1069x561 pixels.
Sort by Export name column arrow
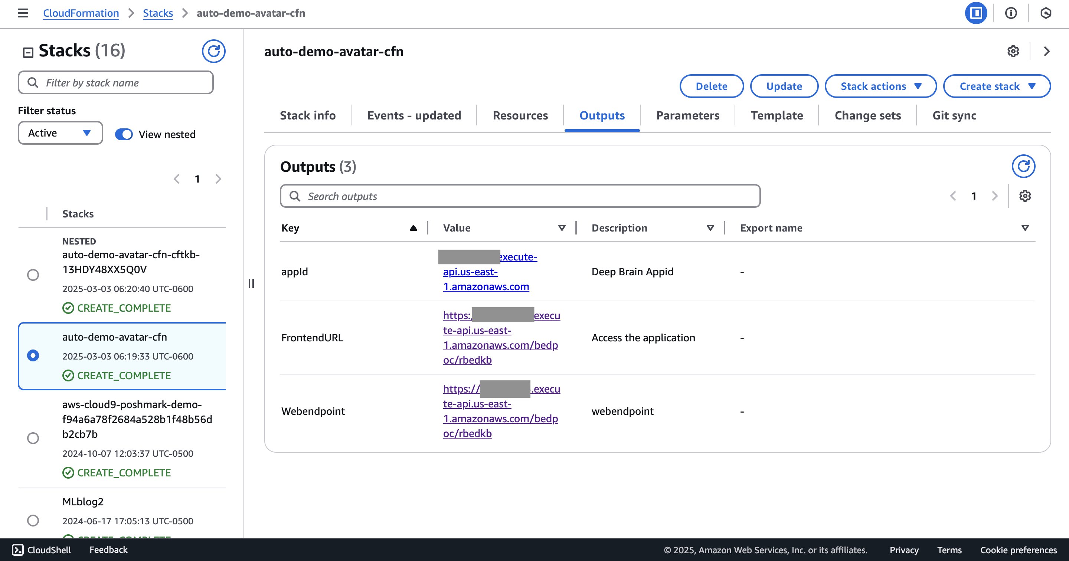click(1024, 228)
